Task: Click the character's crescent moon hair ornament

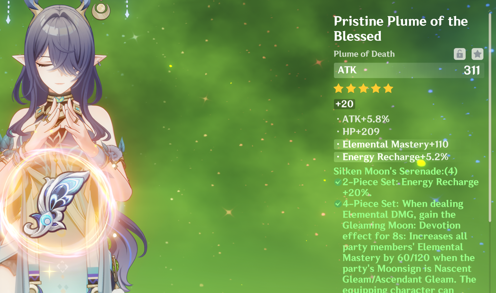Action: pos(101,11)
